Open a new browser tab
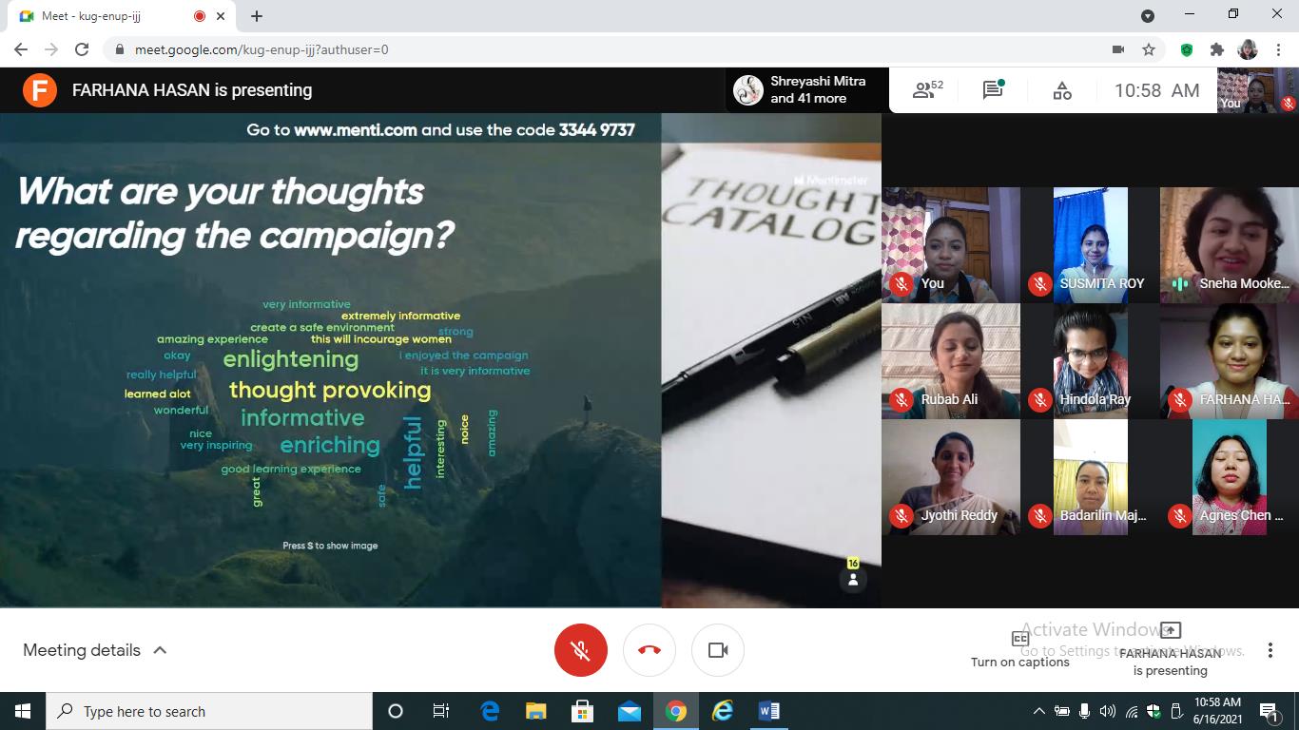Image resolution: width=1299 pixels, height=730 pixels. tap(257, 16)
